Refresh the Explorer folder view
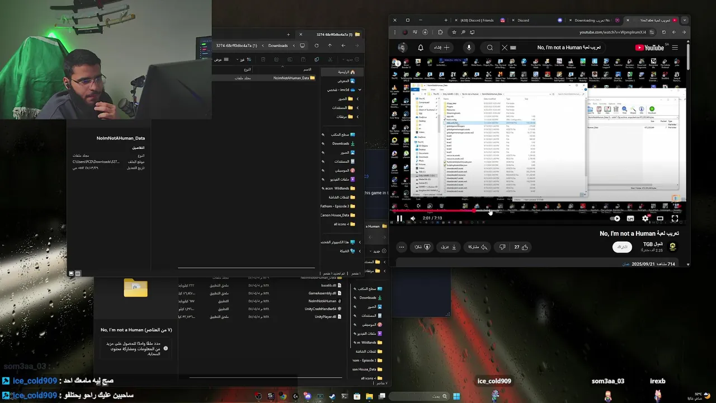 [x=317, y=45]
